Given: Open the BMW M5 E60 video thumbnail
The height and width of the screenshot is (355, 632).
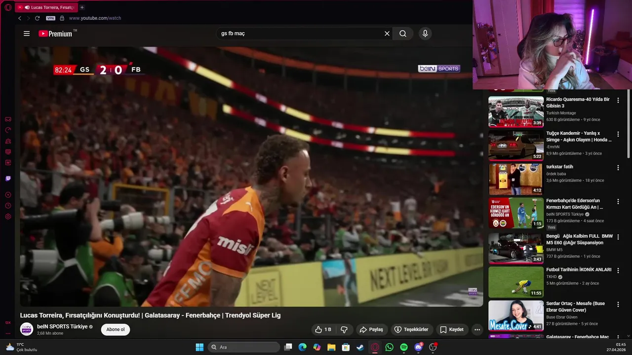Looking at the screenshot, I should [x=516, y=248].
